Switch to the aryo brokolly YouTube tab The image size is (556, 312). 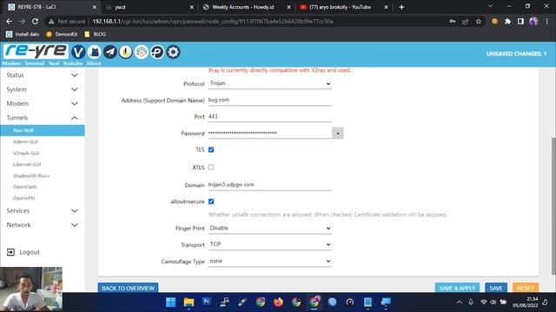click(x=343, y=7)
